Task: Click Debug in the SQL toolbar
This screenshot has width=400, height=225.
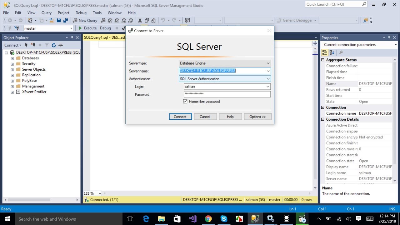Action: (105, 28)
